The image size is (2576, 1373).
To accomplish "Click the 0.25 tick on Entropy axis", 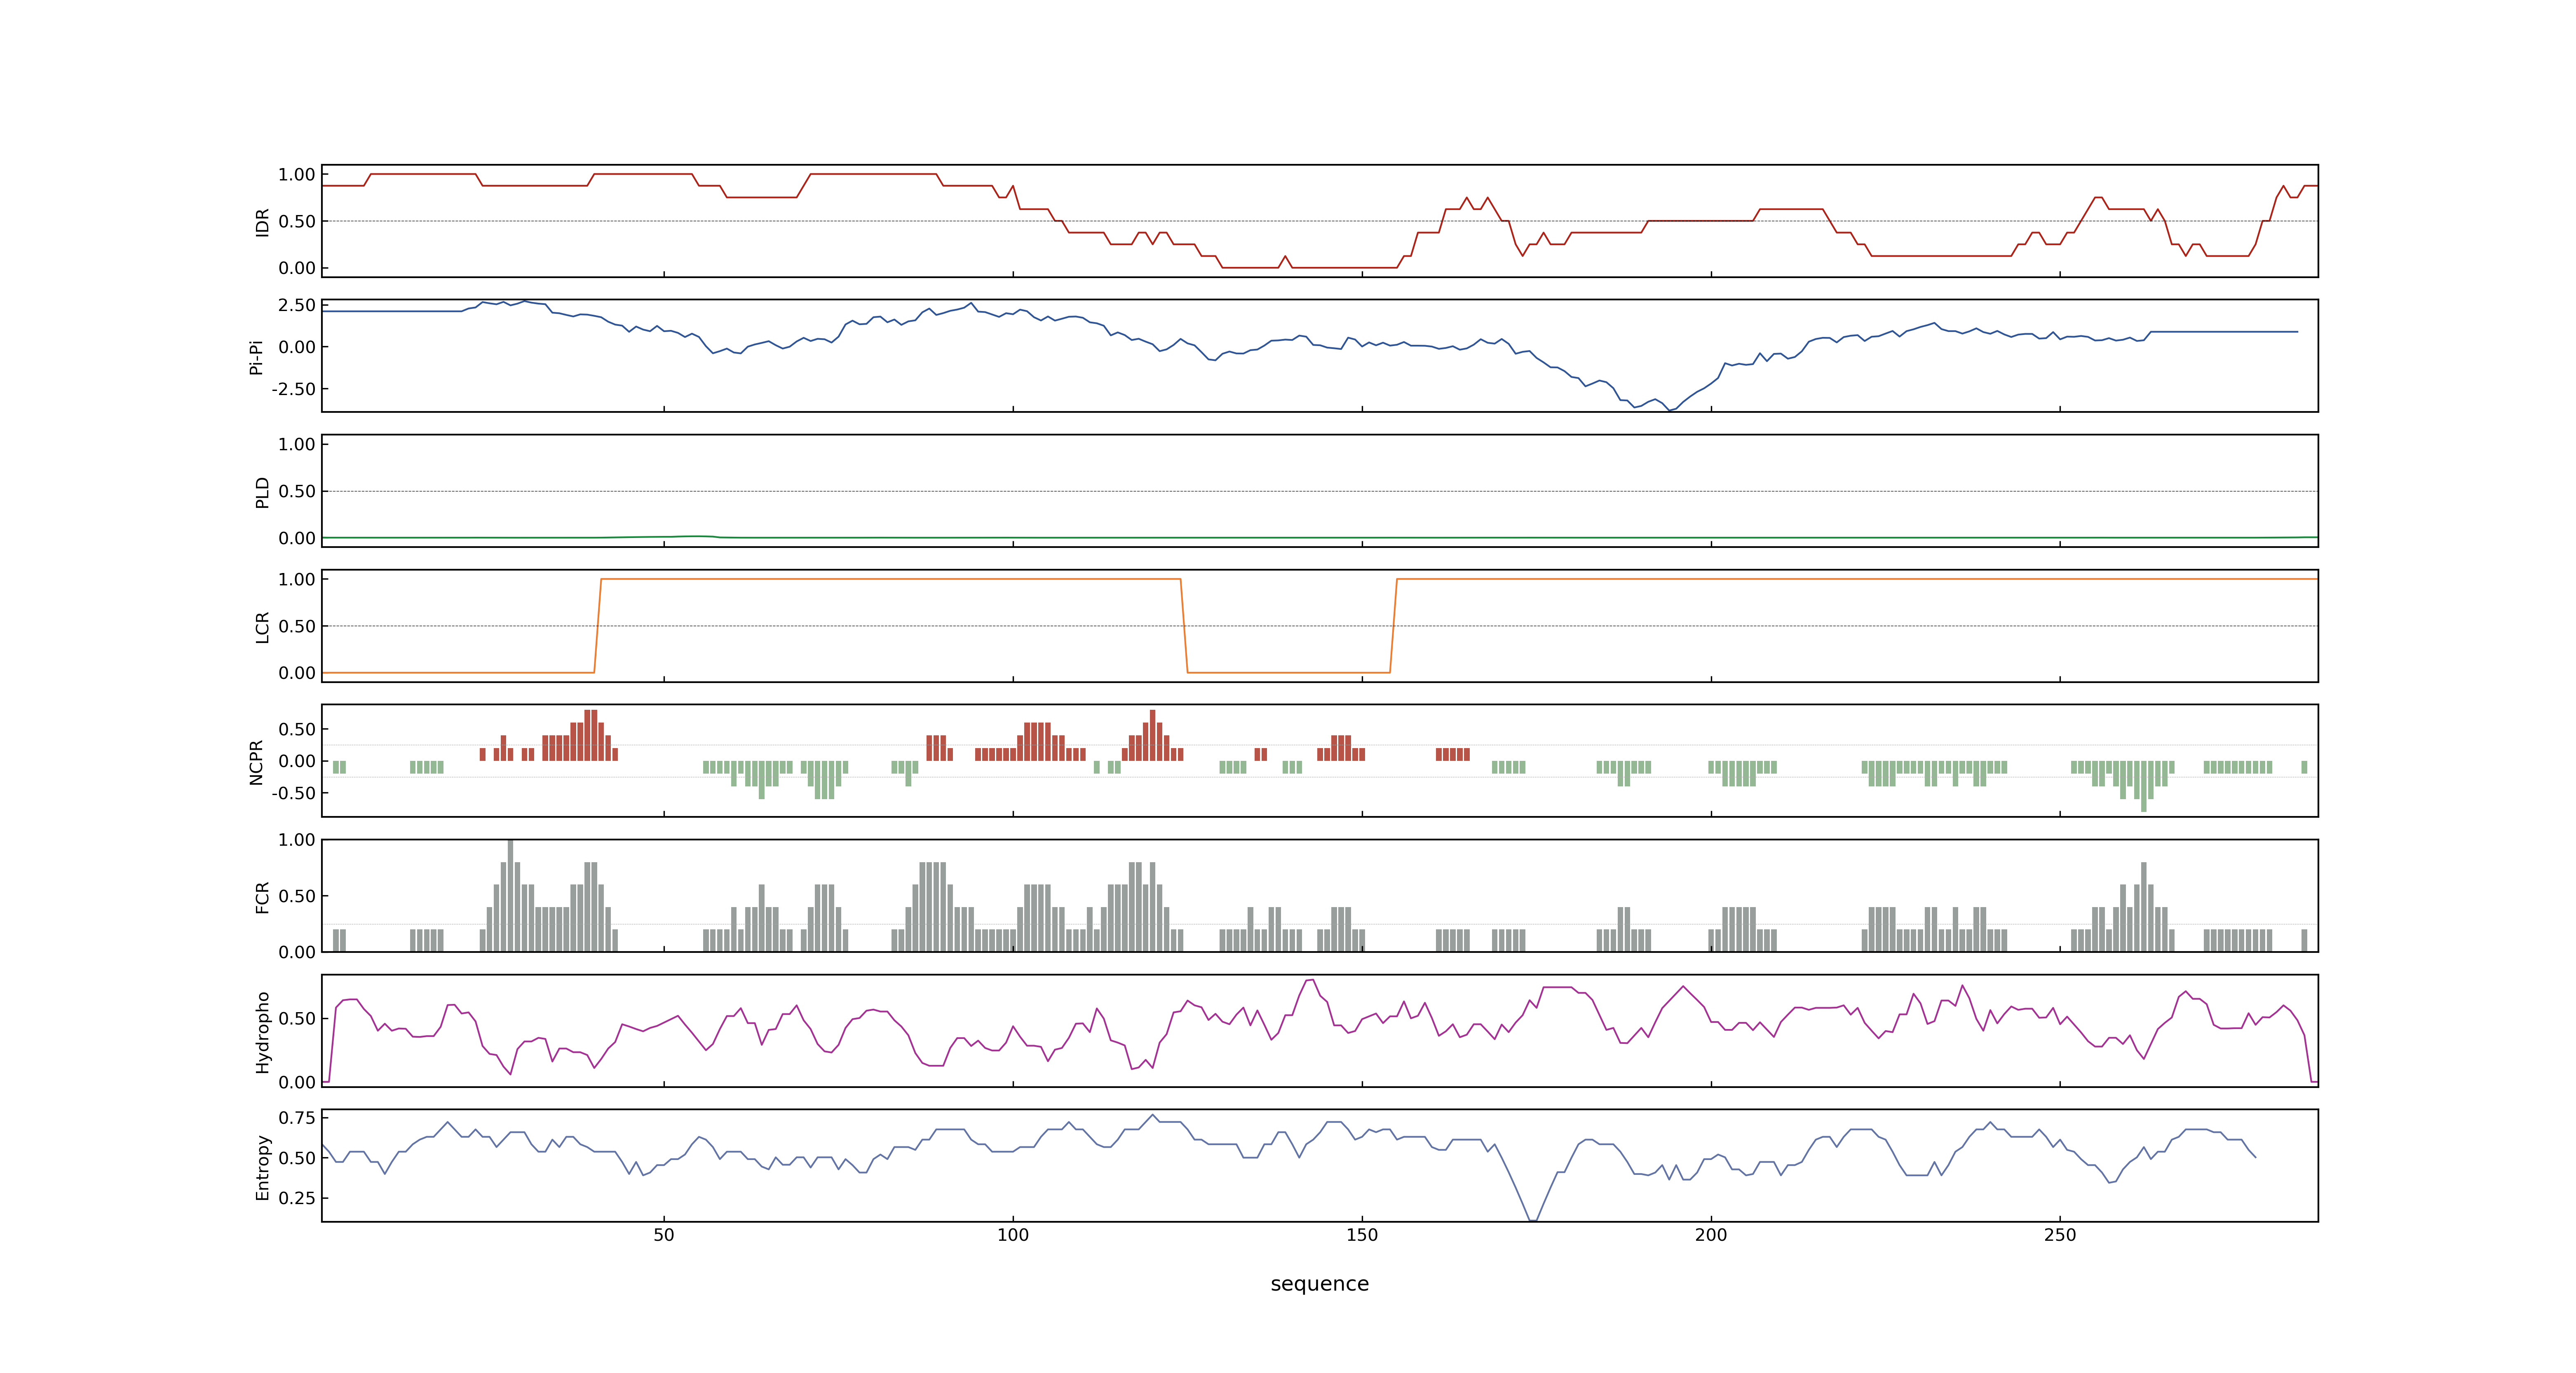I will [297, 1198].
